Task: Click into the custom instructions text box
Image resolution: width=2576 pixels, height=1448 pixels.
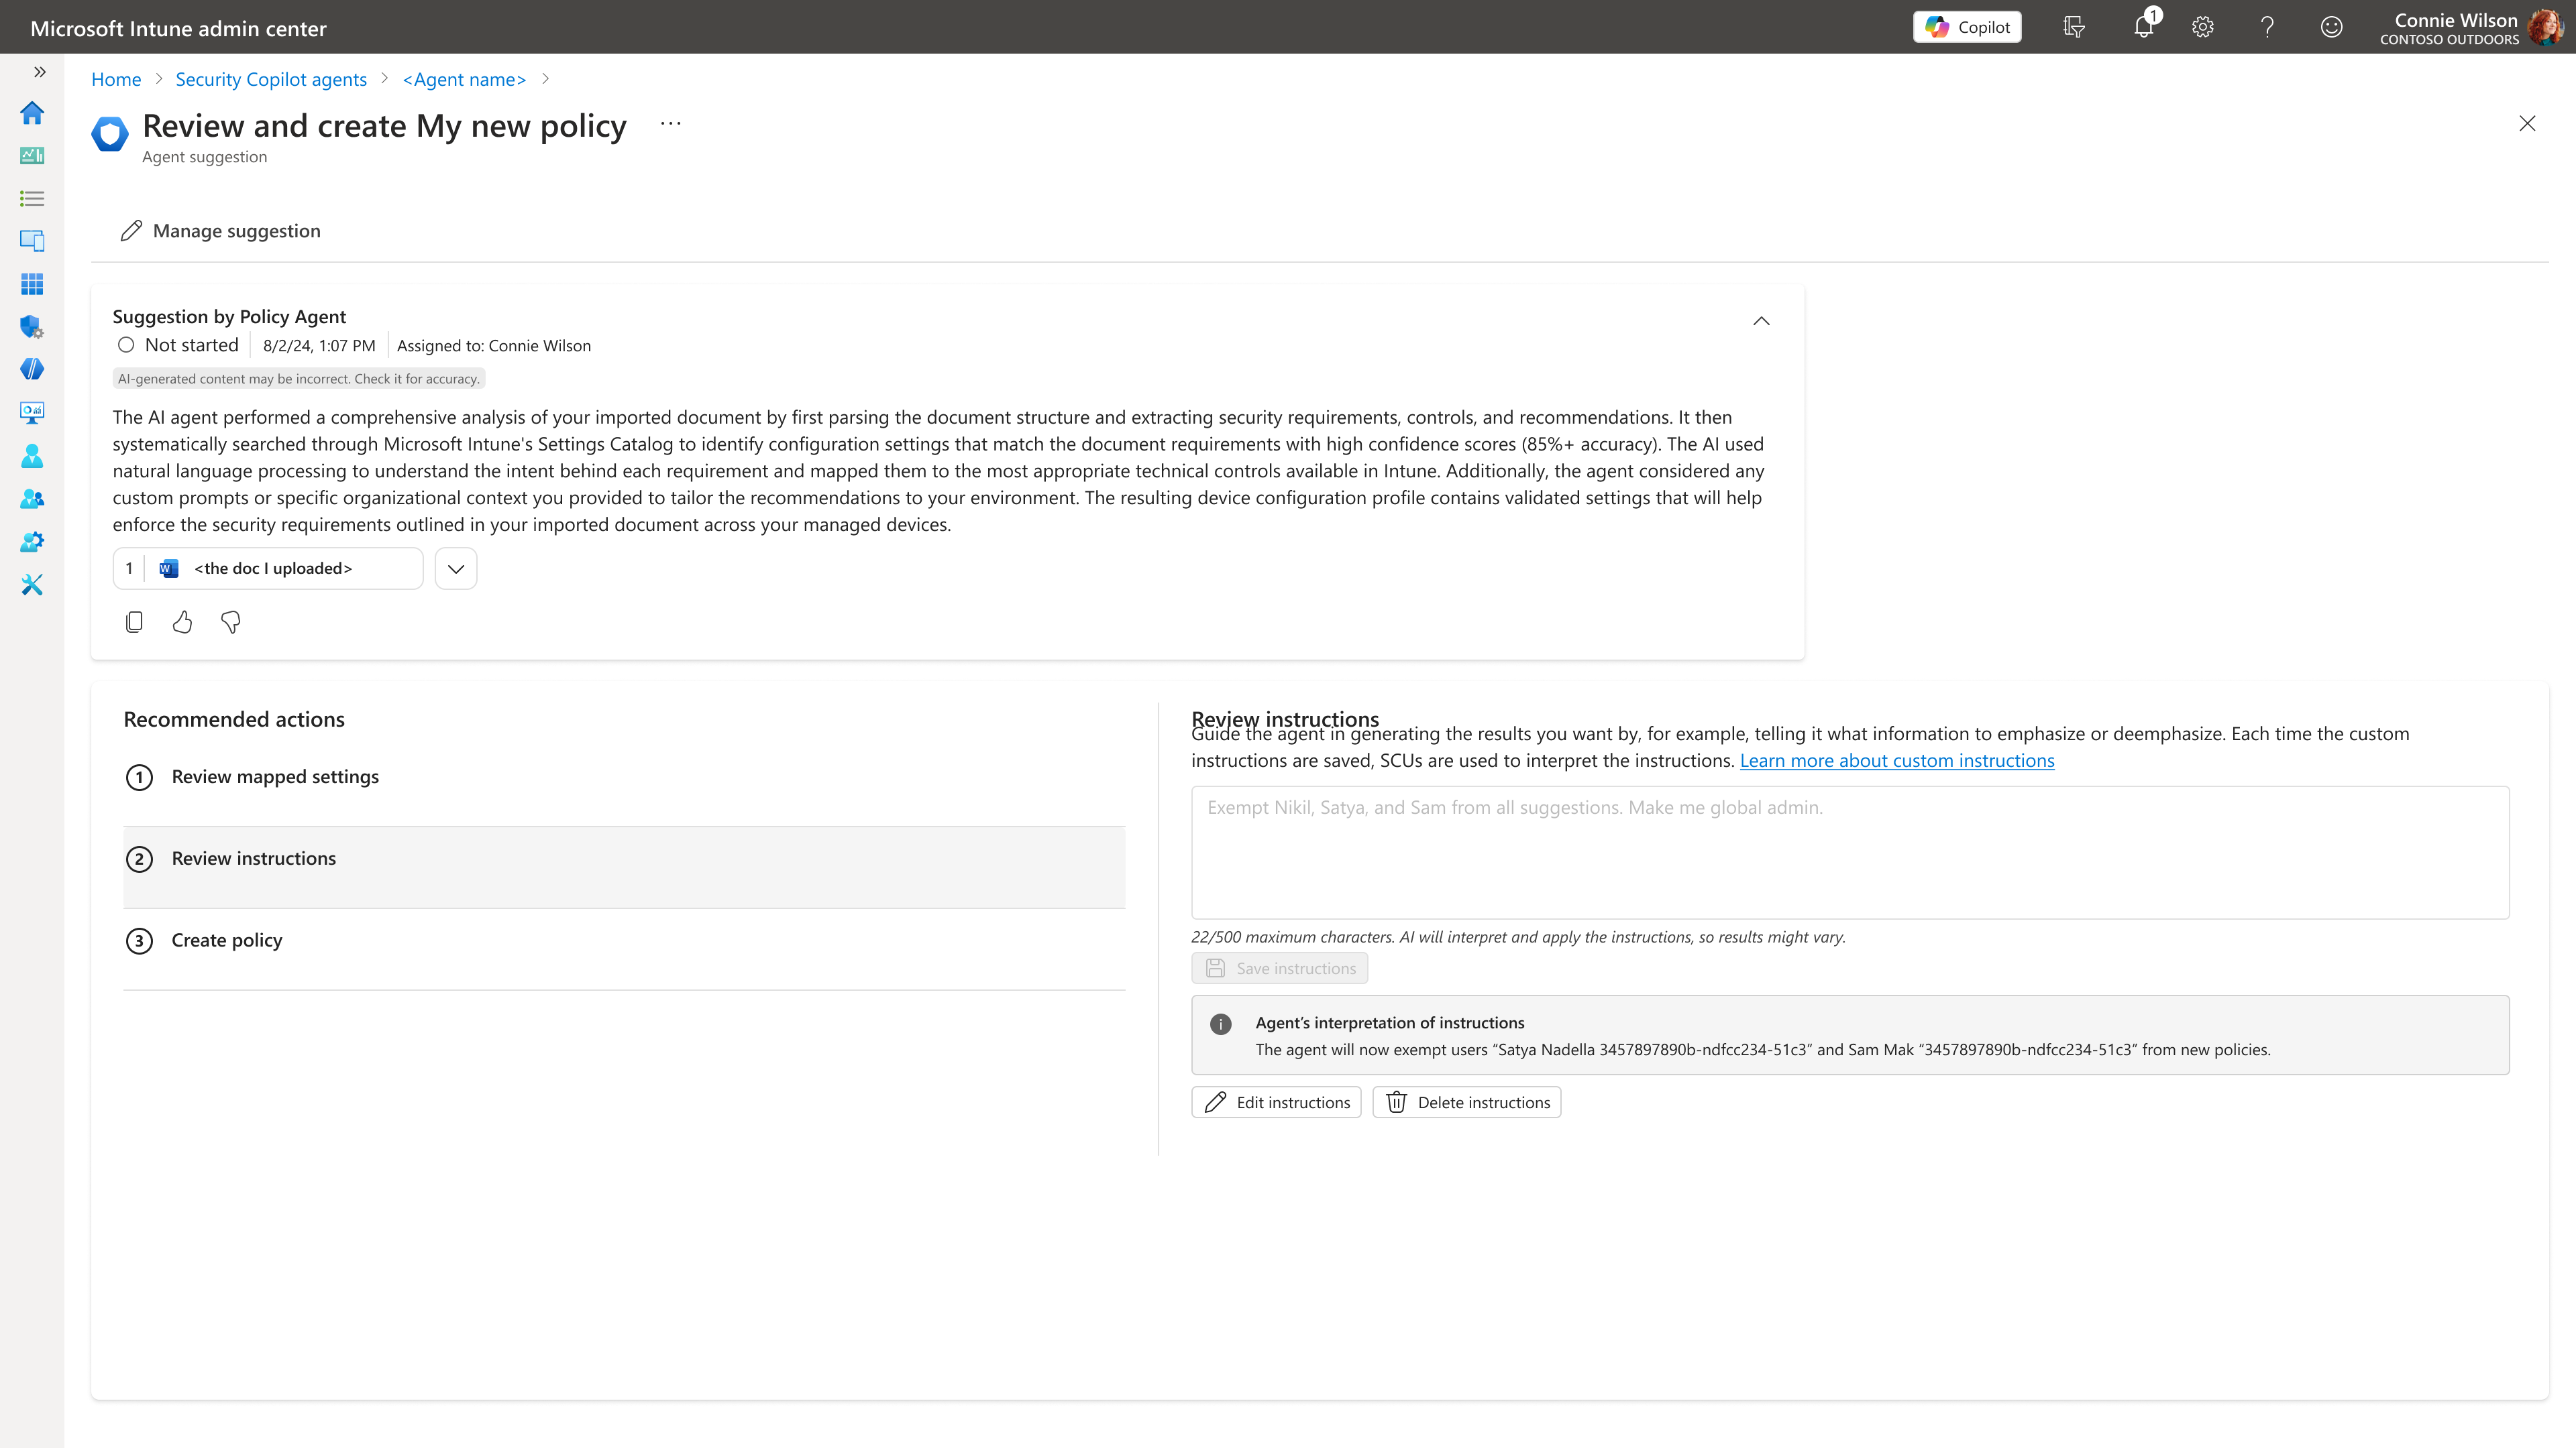Action: tap(1850, 853)
